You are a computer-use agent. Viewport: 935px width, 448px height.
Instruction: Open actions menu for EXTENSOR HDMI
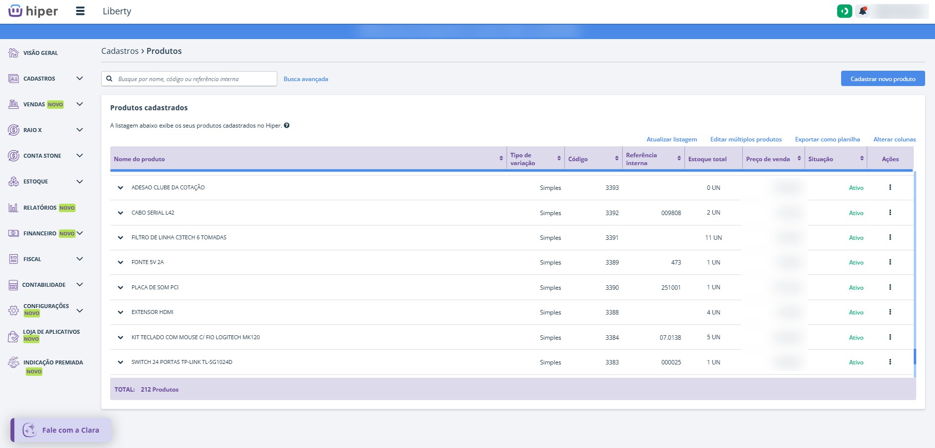tap(890, 312)
